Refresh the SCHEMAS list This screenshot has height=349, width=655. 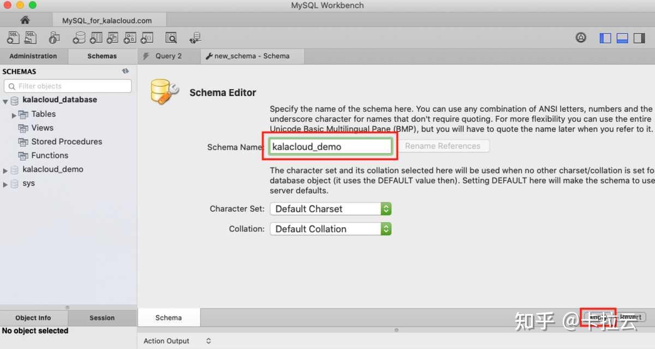tap(125, 71)
